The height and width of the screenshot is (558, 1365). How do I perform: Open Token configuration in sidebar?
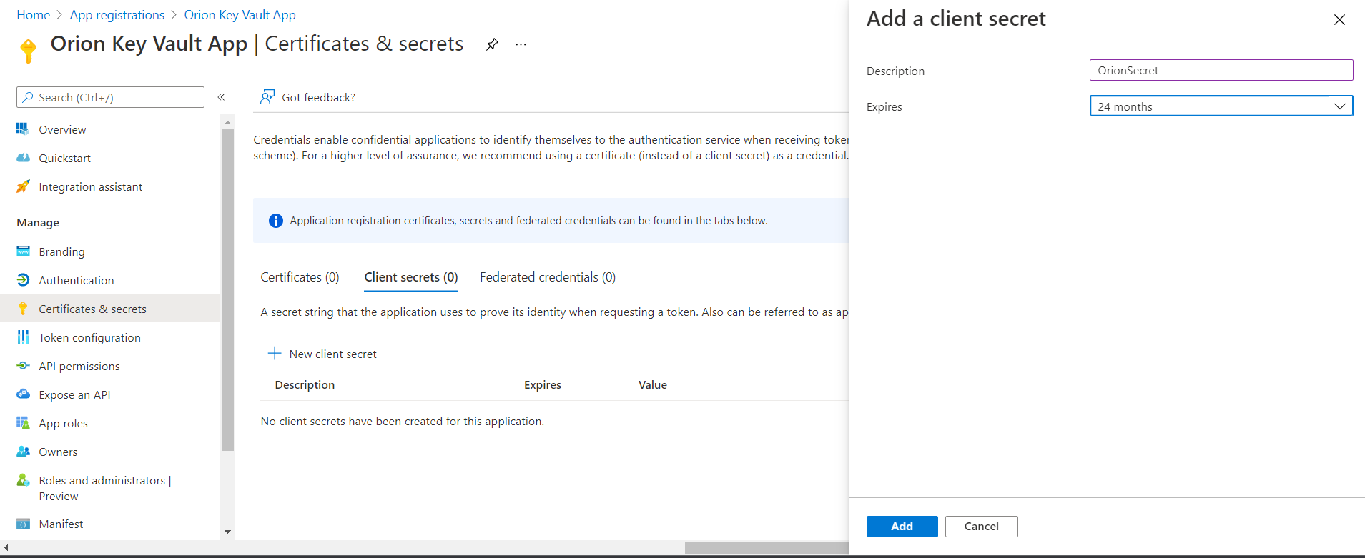(x=89, y=337)
